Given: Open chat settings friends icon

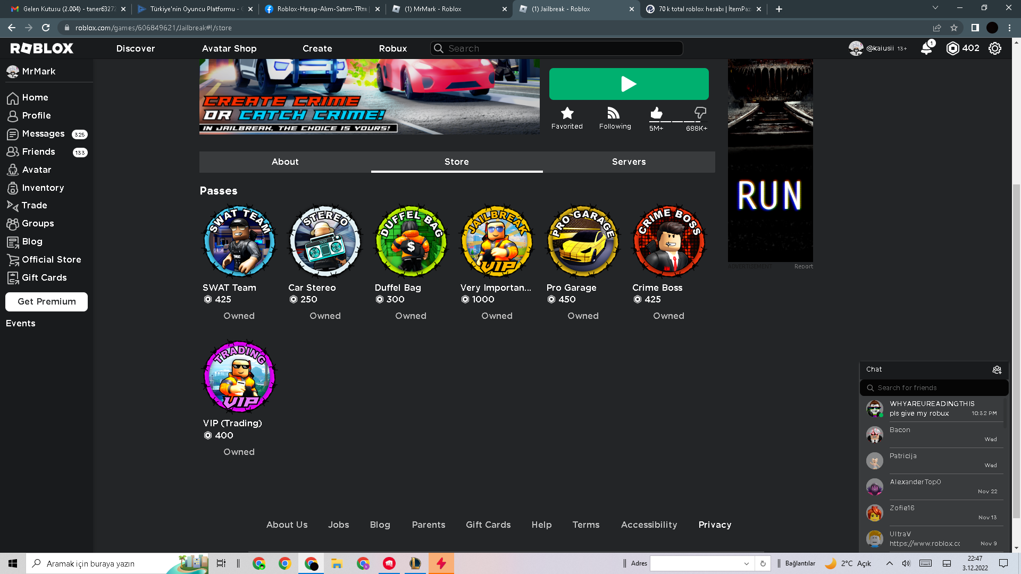Looking at the screenshot, I should pyautogui.click(x=997, y=370).
